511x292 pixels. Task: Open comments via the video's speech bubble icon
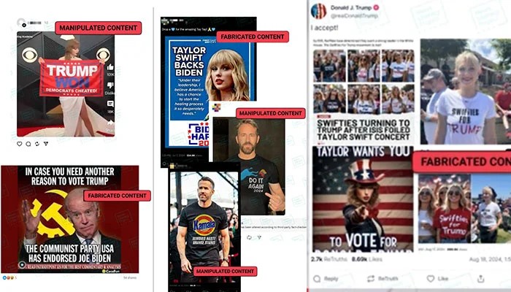[110, 104]
